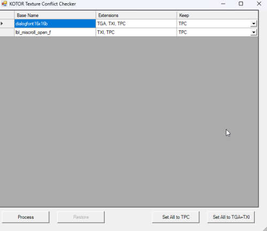Click Set All to TPC button

coord(176,217)
